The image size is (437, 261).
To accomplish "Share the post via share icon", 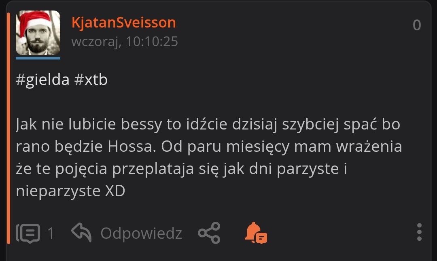I will coord(209,233).
